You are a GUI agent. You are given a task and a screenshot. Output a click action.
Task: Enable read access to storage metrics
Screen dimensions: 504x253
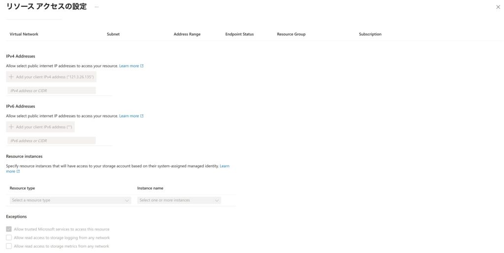[9, 246]
